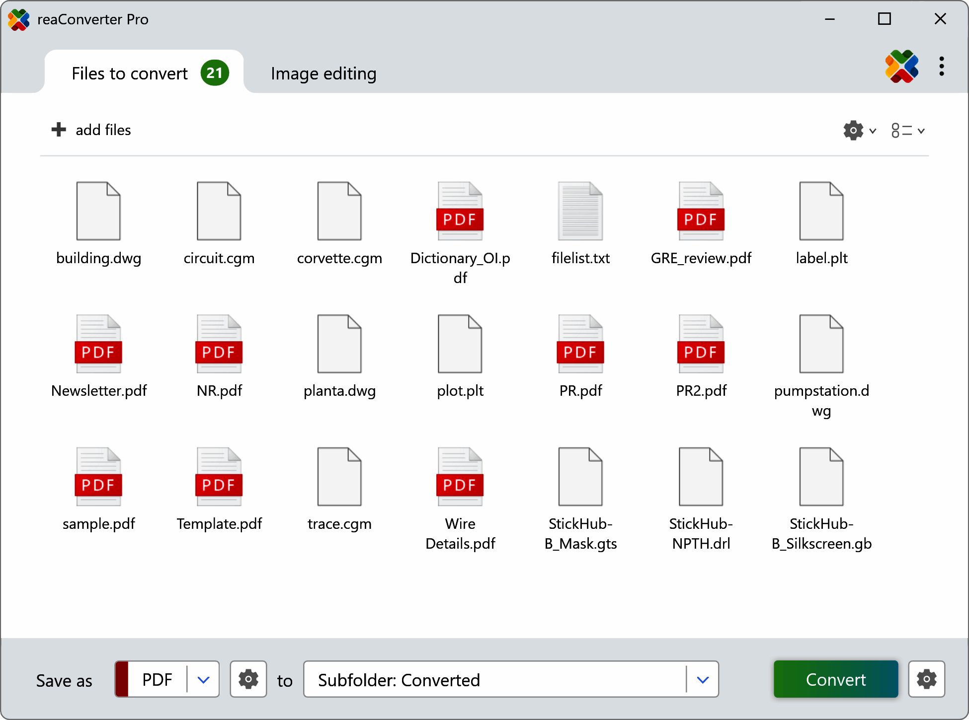Expand the file list gear options dropdown
Image resolution: width=969 pixels, height=720 pixels.
pyautogui.click(x=860, y=131)
